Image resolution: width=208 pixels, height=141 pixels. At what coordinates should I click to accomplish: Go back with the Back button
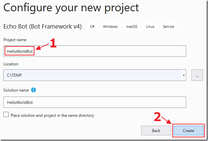pyautogui.click(x=156, y=130)
